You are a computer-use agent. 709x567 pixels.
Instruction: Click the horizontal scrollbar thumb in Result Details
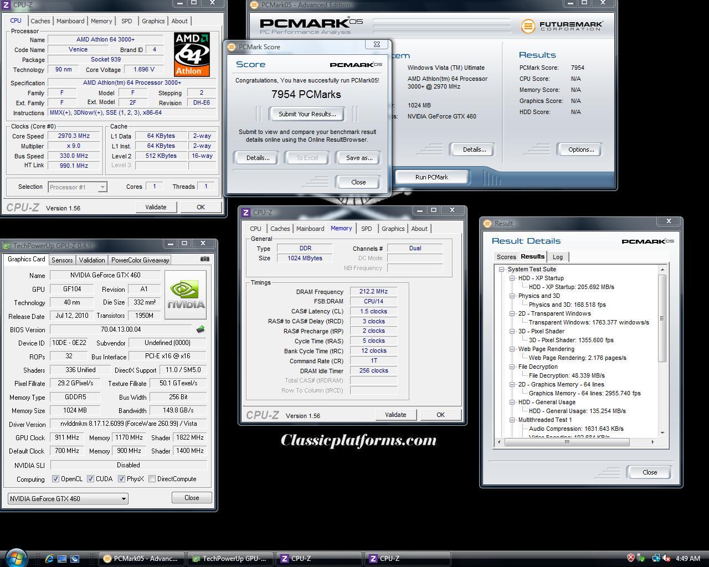(x=567, y=442)
